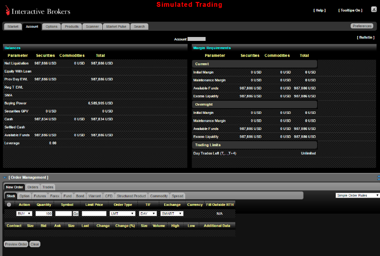Click the Clear button

pos(35,244)
